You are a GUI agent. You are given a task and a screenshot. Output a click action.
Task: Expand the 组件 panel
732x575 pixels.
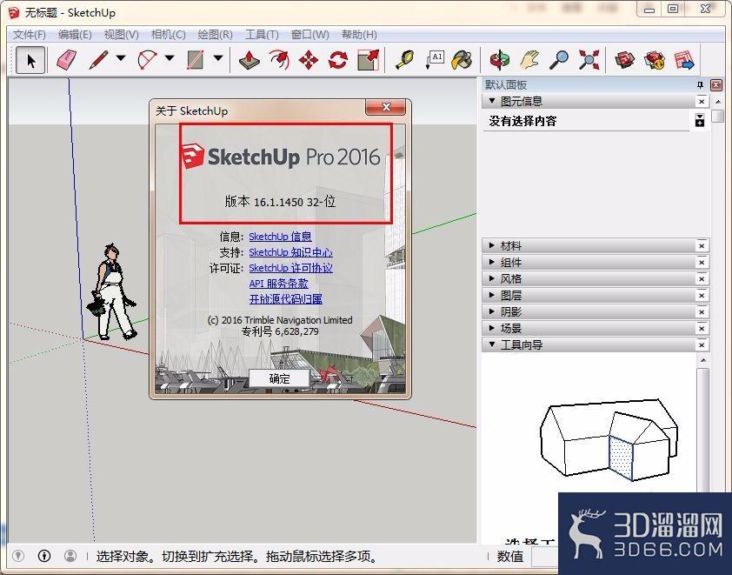tap(491, 262)
